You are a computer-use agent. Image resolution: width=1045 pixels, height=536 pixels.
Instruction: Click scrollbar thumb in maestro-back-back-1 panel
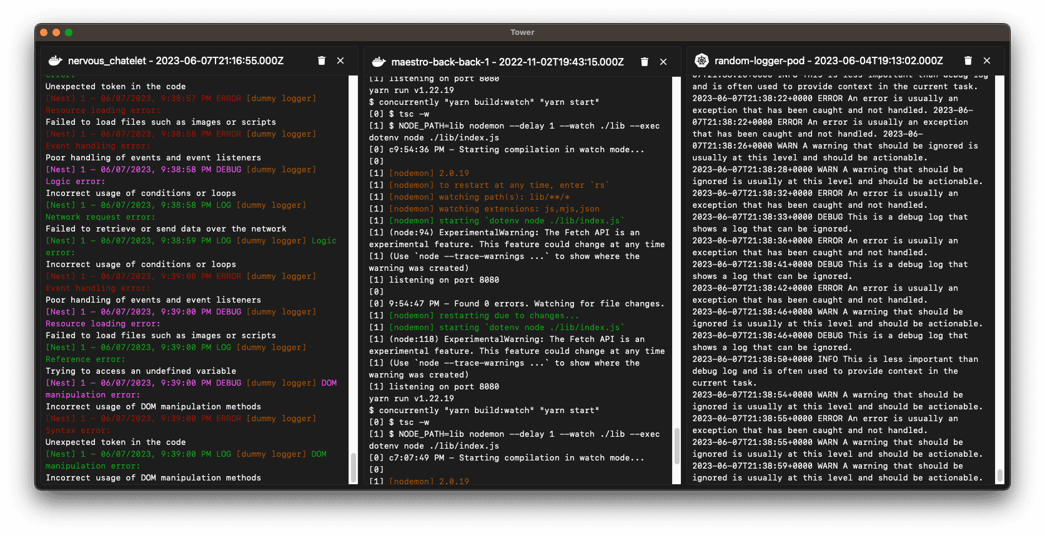676,446
